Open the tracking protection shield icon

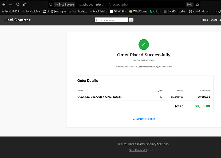point(51,4)
